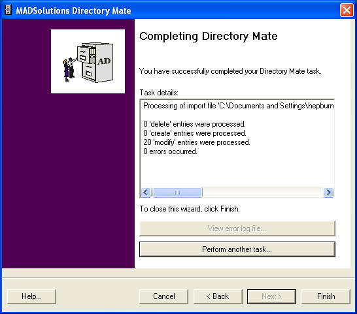Click the scroll right arrow in task details
This screenshot has width=357, height=314.
(x=328, y=193)
